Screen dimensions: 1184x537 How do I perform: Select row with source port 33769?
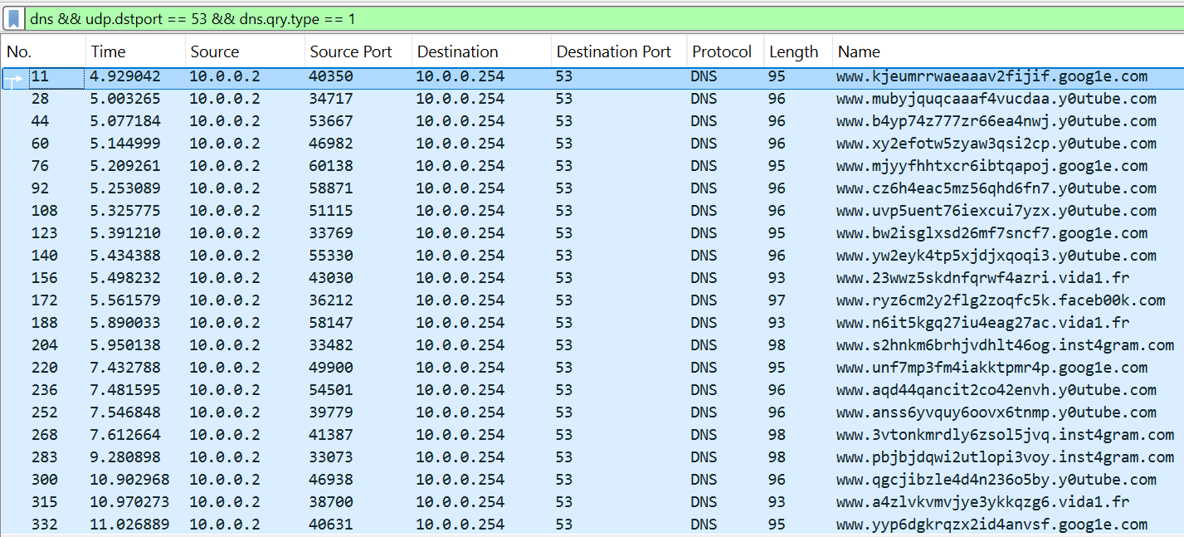click(592, 233)
